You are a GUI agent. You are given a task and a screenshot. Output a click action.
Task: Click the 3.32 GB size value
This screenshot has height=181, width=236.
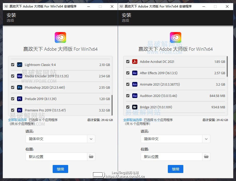tap(105, 110)
